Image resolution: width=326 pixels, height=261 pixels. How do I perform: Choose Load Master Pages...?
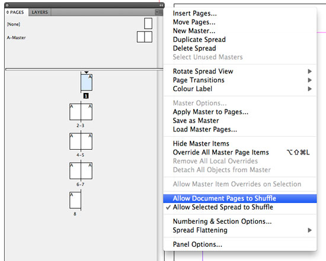pos(240,129)
